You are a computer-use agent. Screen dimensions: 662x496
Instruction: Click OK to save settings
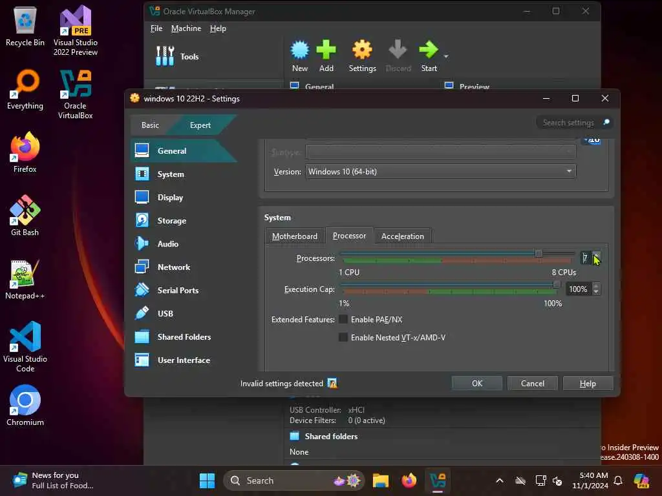point(477,383)
